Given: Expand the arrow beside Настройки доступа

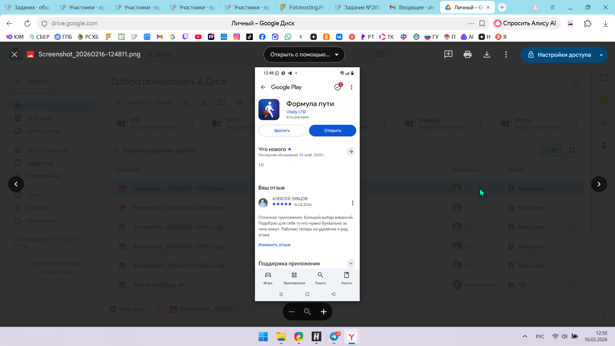Looking at the screenshot, I should (x=601, y=55).
